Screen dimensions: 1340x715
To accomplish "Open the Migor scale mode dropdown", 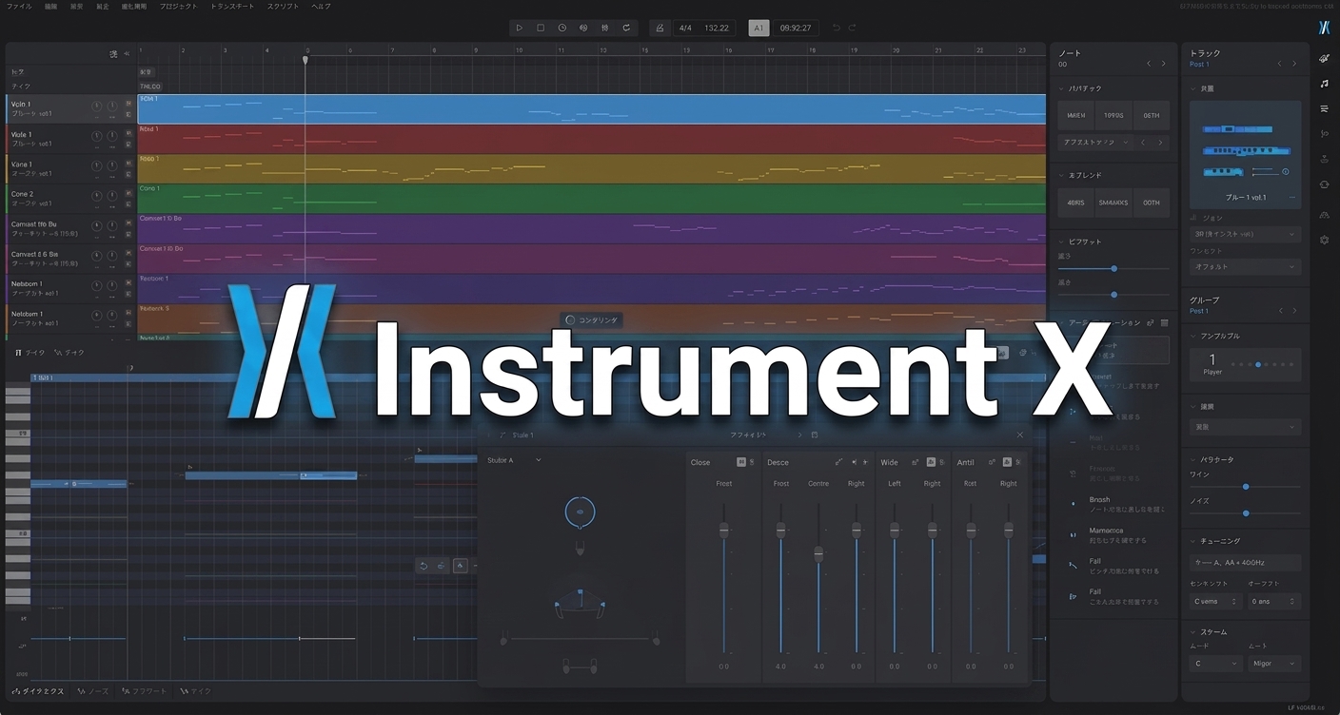I will tap(1274, 664).
